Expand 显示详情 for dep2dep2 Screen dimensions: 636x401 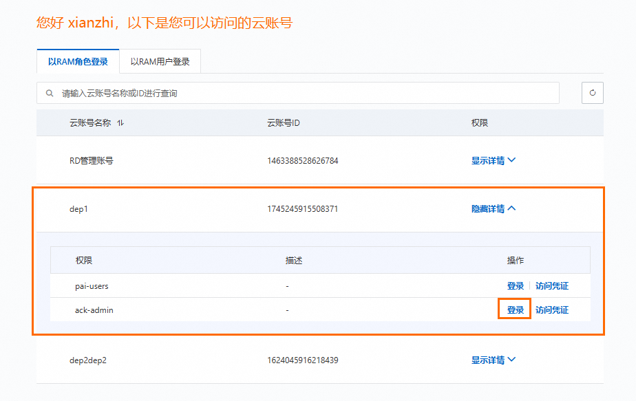tap(494, 360)
